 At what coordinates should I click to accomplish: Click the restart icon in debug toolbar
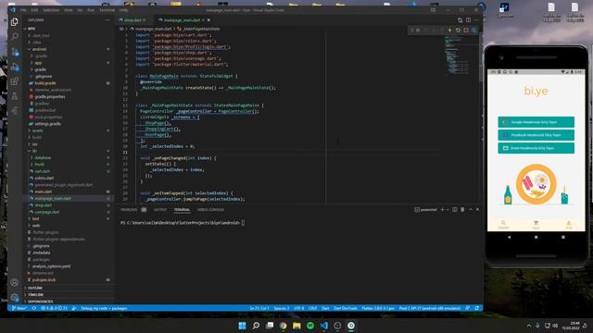click(x=458, y=31)
